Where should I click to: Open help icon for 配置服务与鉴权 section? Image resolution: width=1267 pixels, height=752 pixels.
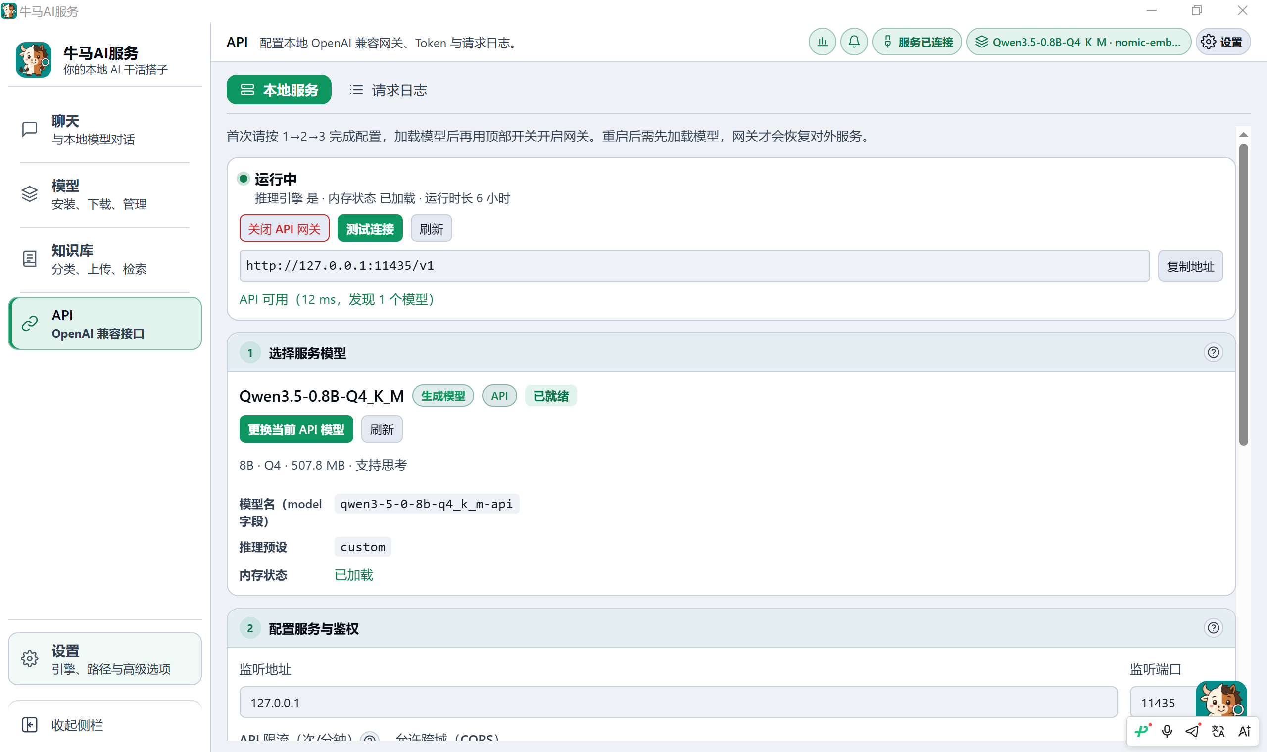coord(1213,628)
